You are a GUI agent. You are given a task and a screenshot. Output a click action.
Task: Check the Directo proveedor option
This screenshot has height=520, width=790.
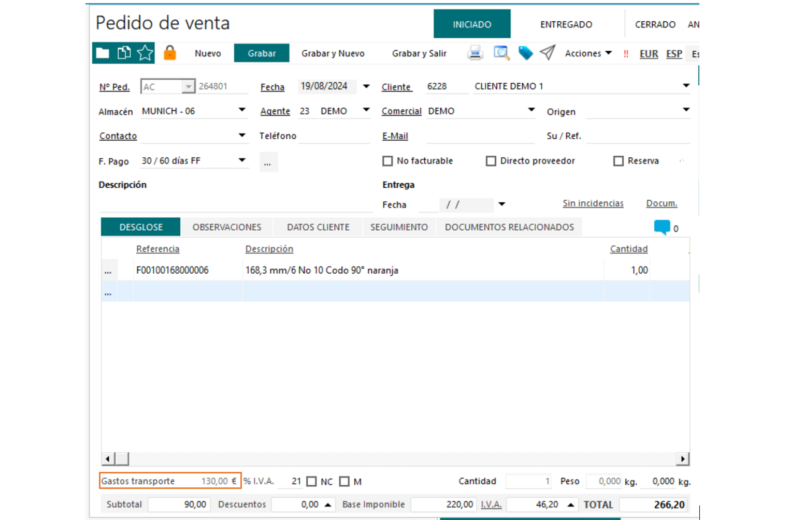pos(491,161)
